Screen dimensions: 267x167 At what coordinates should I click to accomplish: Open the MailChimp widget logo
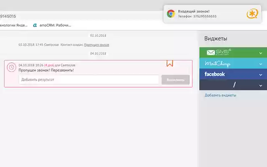(217, 63)
